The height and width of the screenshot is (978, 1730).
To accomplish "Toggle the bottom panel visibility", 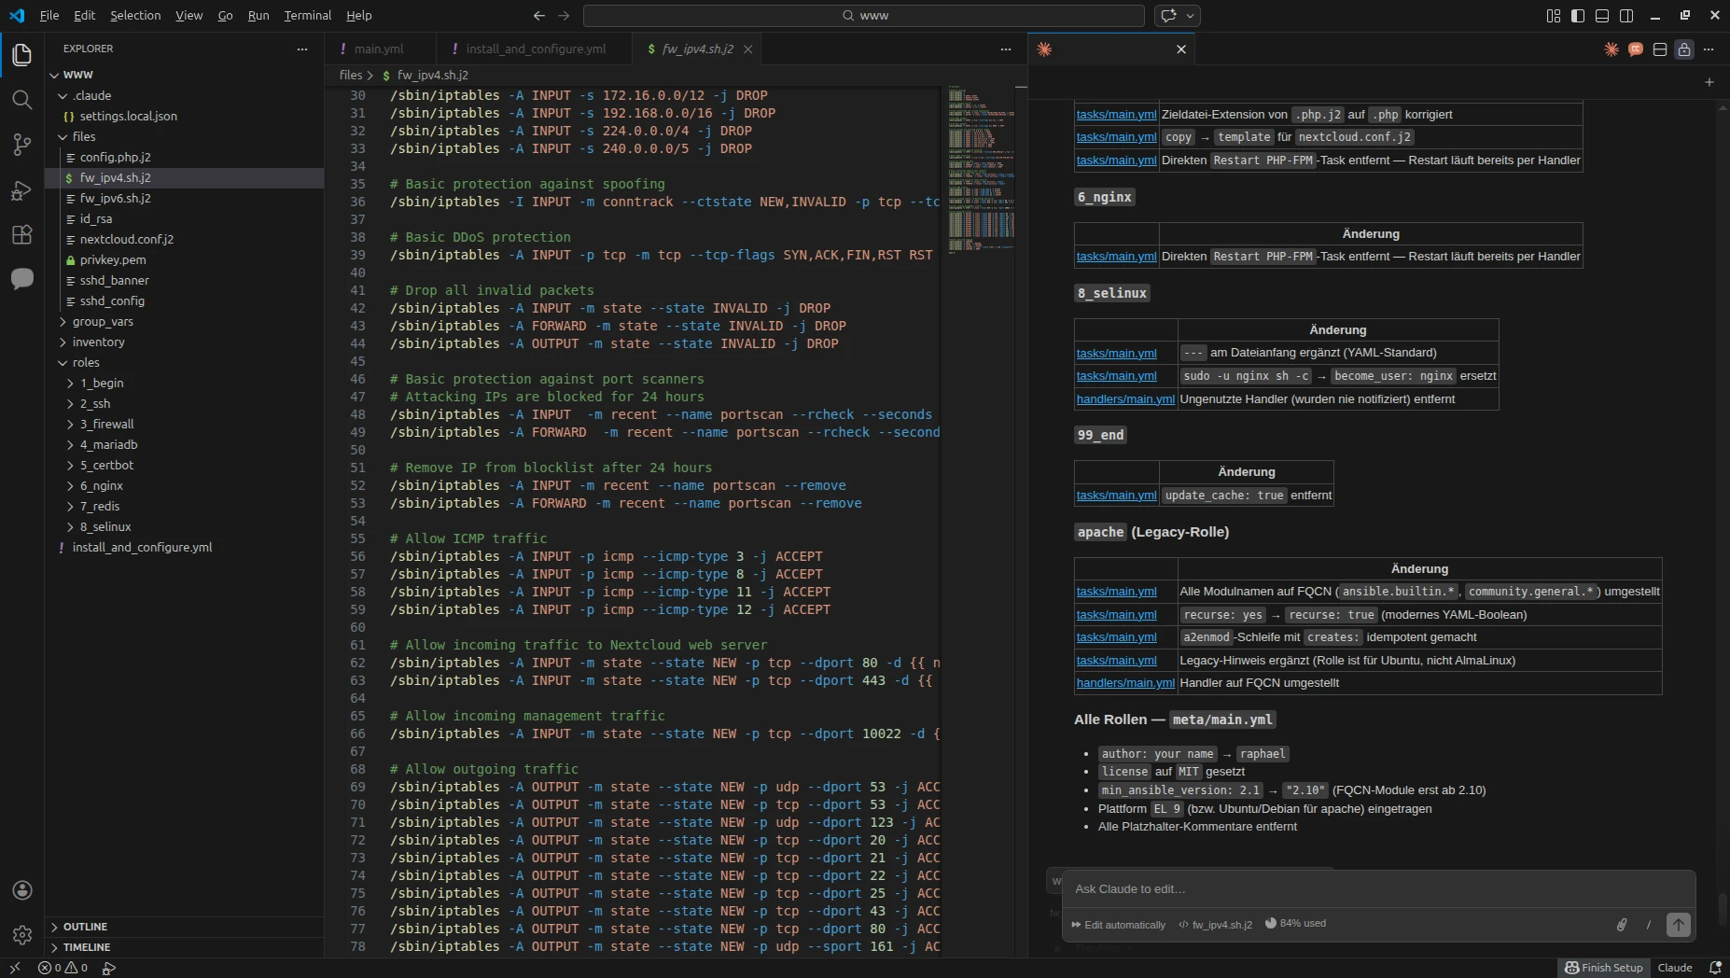I will click(x=1602, y=16).
